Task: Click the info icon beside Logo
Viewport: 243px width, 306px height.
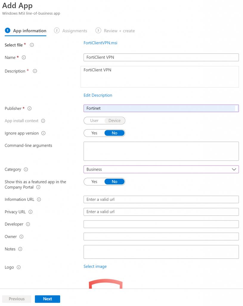Action: 19,267
